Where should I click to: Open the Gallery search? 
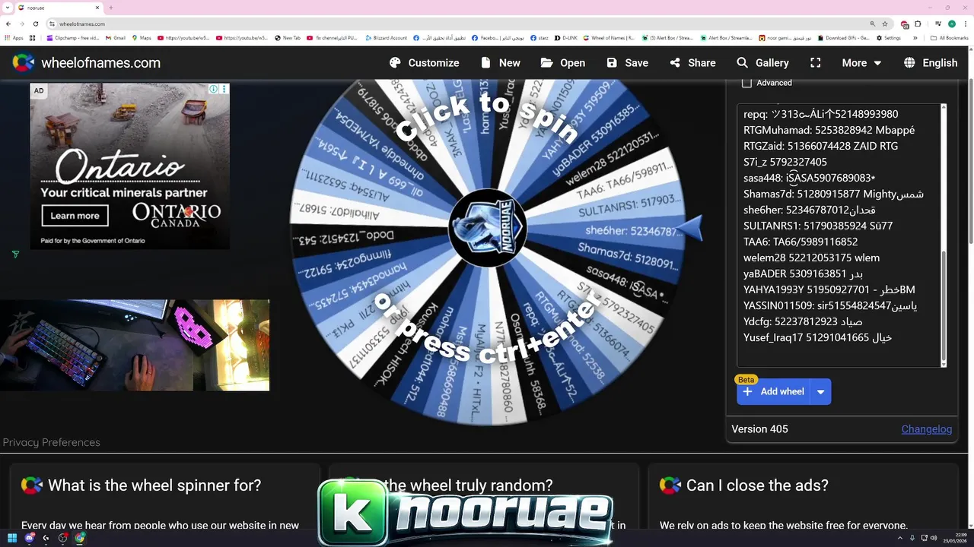click(x=761, y=63)
